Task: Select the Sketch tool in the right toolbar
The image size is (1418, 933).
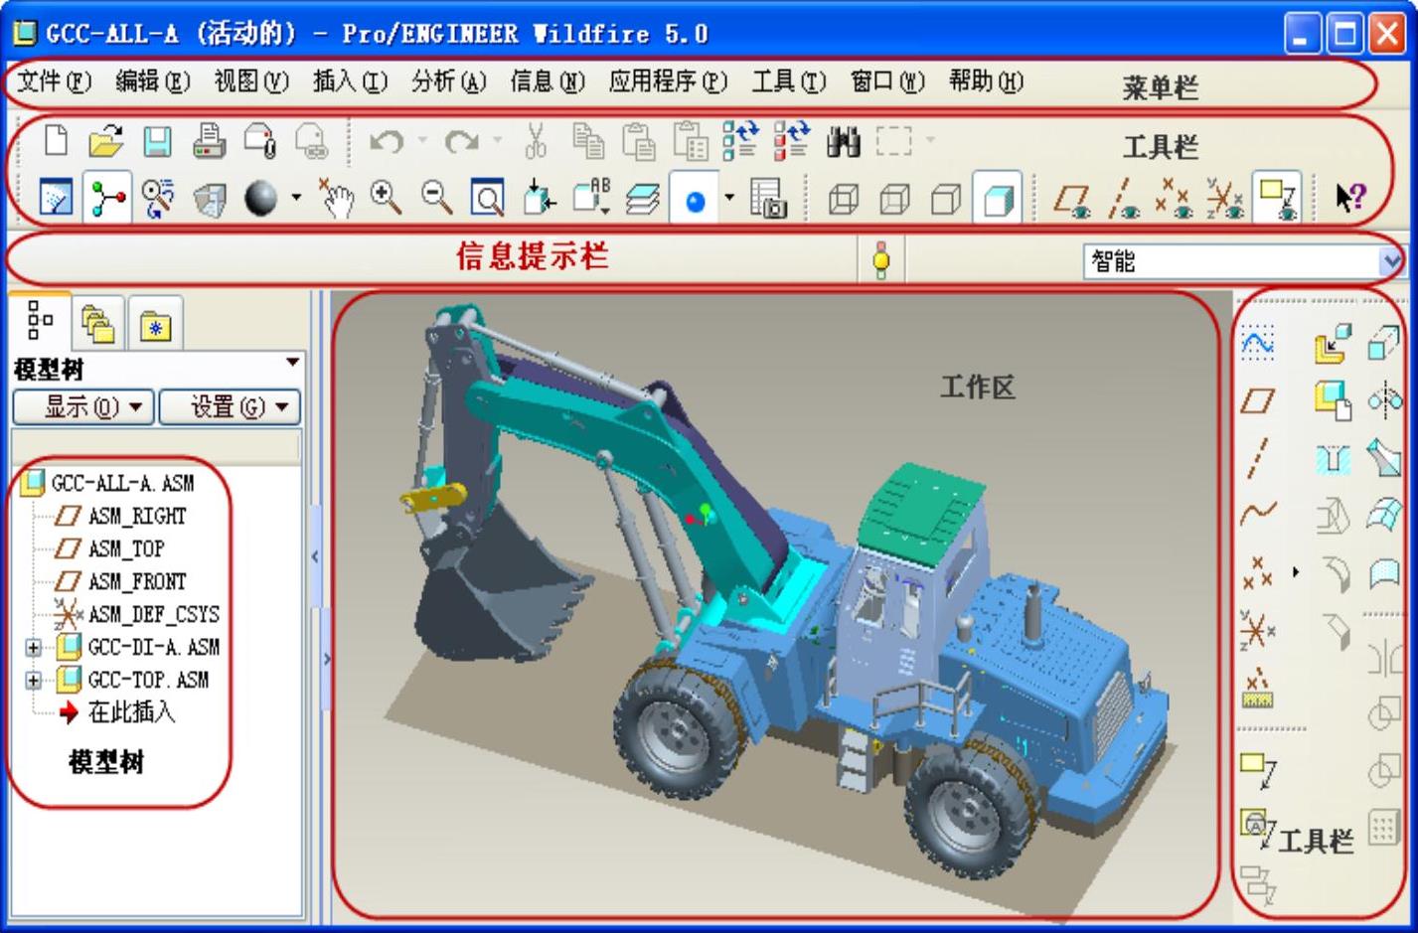Action: tap(1257, 342)
